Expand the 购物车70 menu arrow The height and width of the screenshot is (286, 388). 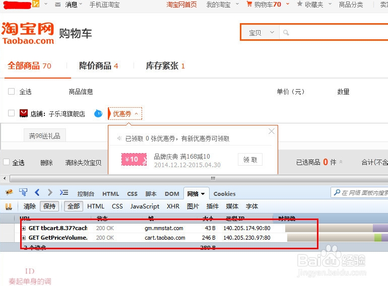point(288,4)
